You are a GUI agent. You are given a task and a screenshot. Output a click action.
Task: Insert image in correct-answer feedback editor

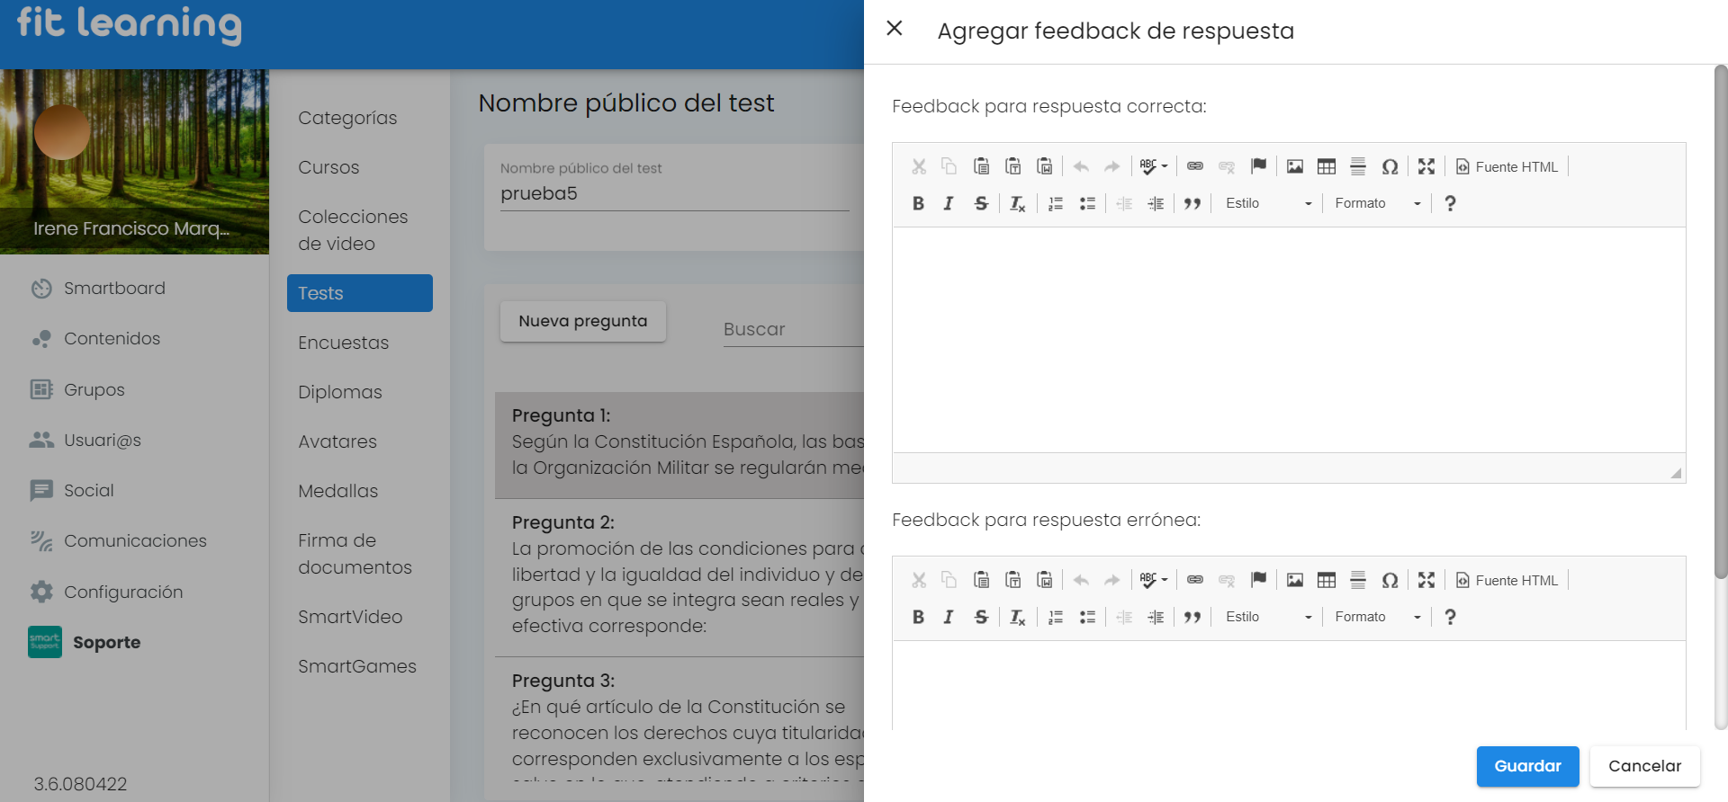click(1294, 166)
